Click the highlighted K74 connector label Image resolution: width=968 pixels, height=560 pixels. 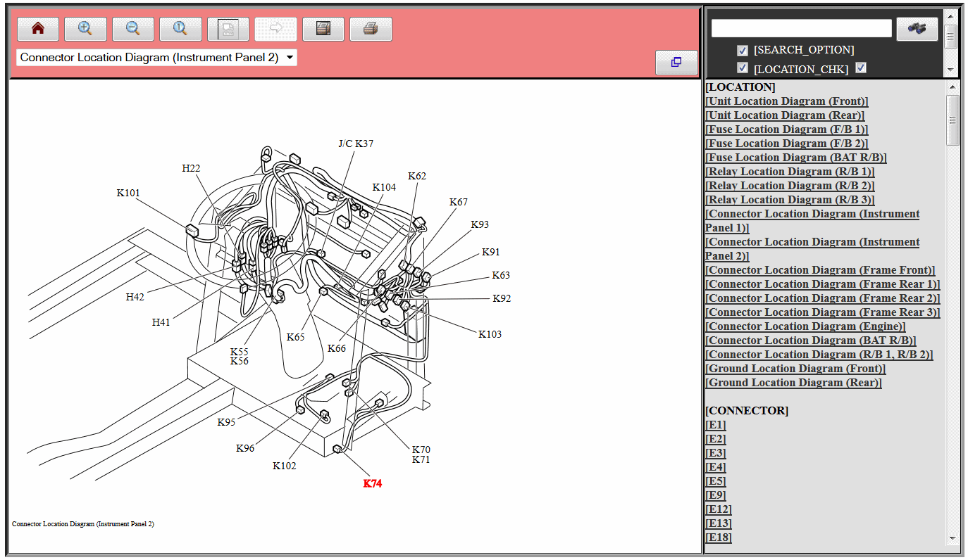click(372, 484)
